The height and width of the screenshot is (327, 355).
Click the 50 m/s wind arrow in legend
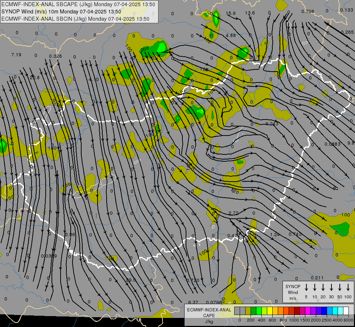340,287
